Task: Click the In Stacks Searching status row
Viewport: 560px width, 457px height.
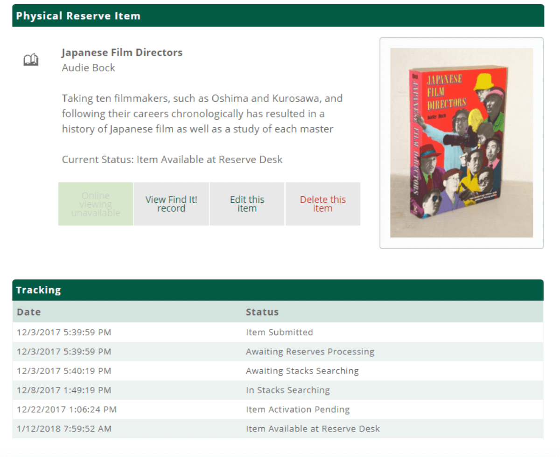Action: click(287, 390)
